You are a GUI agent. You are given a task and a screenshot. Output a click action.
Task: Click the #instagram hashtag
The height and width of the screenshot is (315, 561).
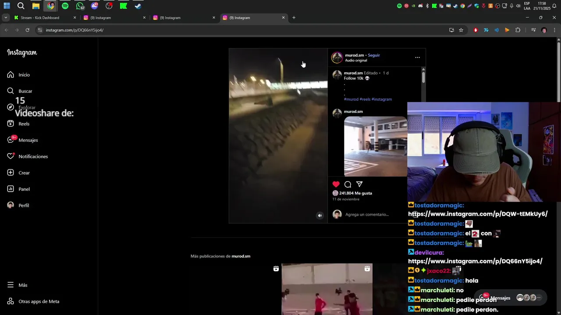[382, 99]
